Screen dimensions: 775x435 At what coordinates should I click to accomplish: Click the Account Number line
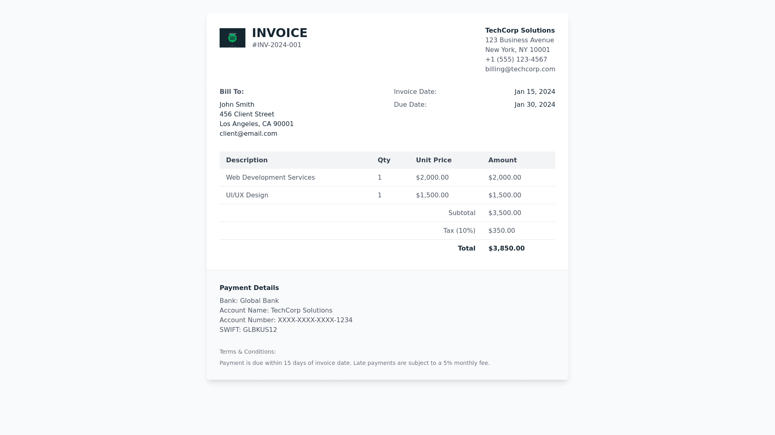click(x=286, y=320)
